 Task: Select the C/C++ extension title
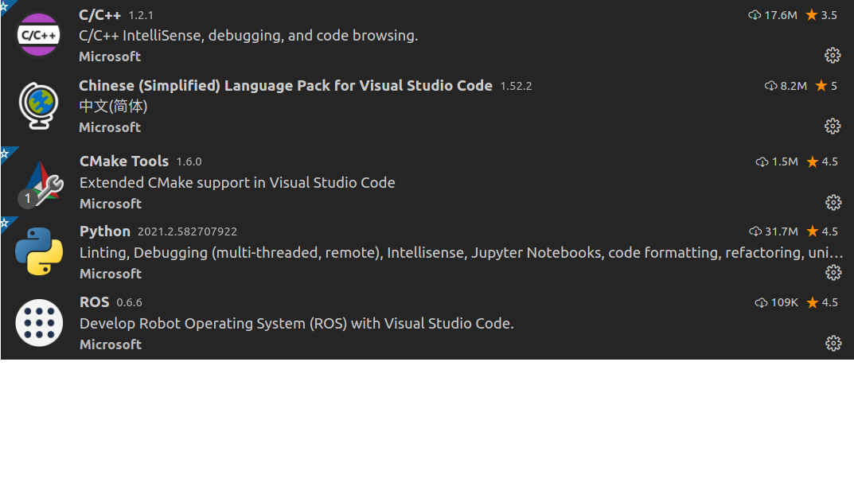(x=99, y=14)
